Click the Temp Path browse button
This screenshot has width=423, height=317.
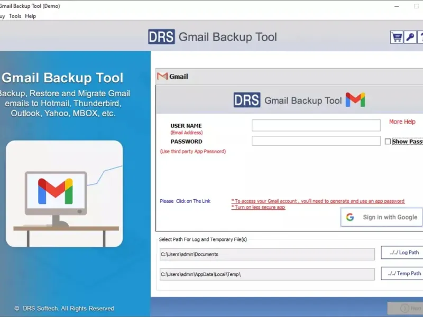[402, 273]
